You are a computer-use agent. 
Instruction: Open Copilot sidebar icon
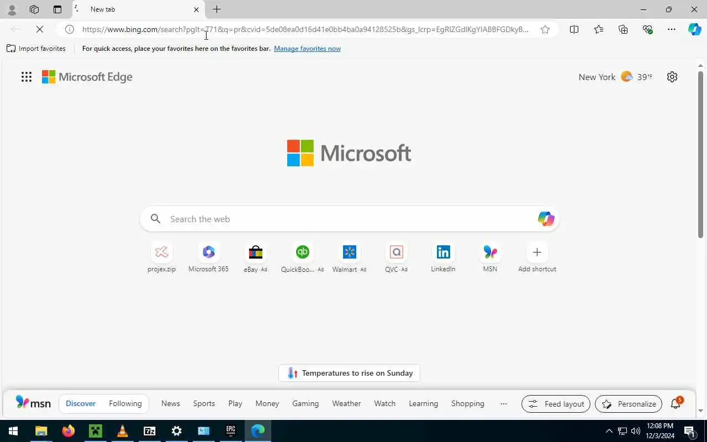tap(695, 29)
